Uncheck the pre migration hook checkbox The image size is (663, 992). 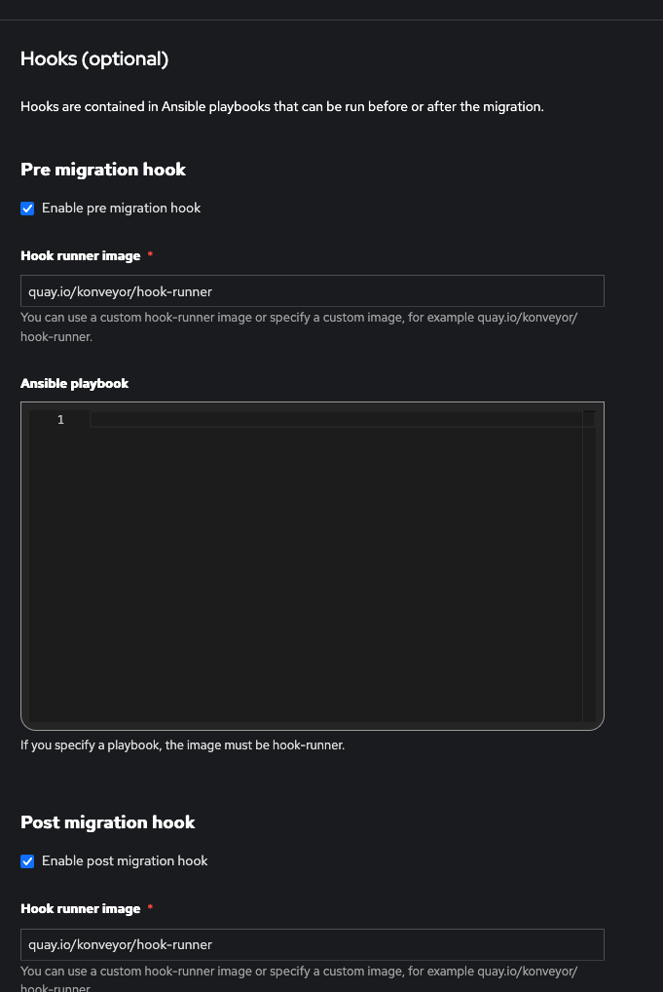(x=27, y=209)
